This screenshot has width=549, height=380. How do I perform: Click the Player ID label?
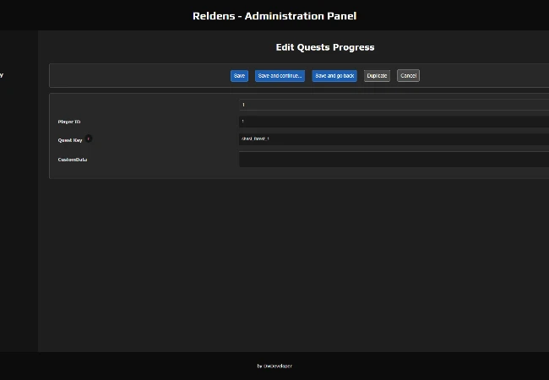click(x=69, y=122)
